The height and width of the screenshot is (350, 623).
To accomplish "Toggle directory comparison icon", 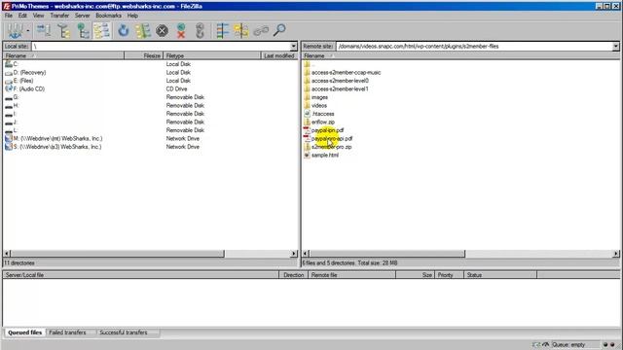I will [x=241, y=30].
